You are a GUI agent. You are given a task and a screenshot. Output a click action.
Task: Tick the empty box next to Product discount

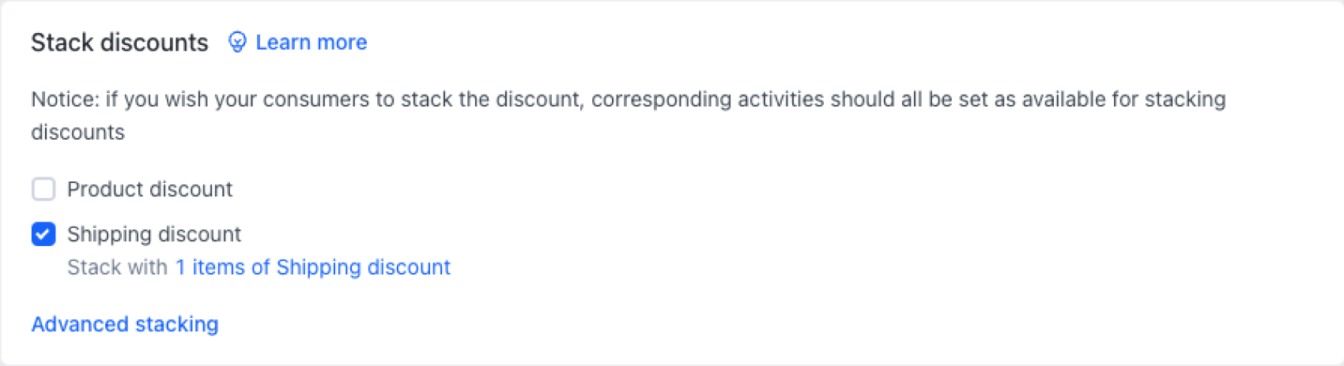[x=43, y=189]
